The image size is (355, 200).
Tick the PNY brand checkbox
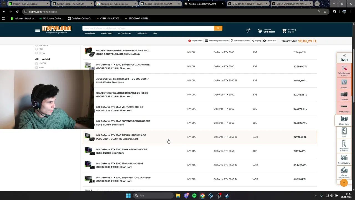(36, 49)
